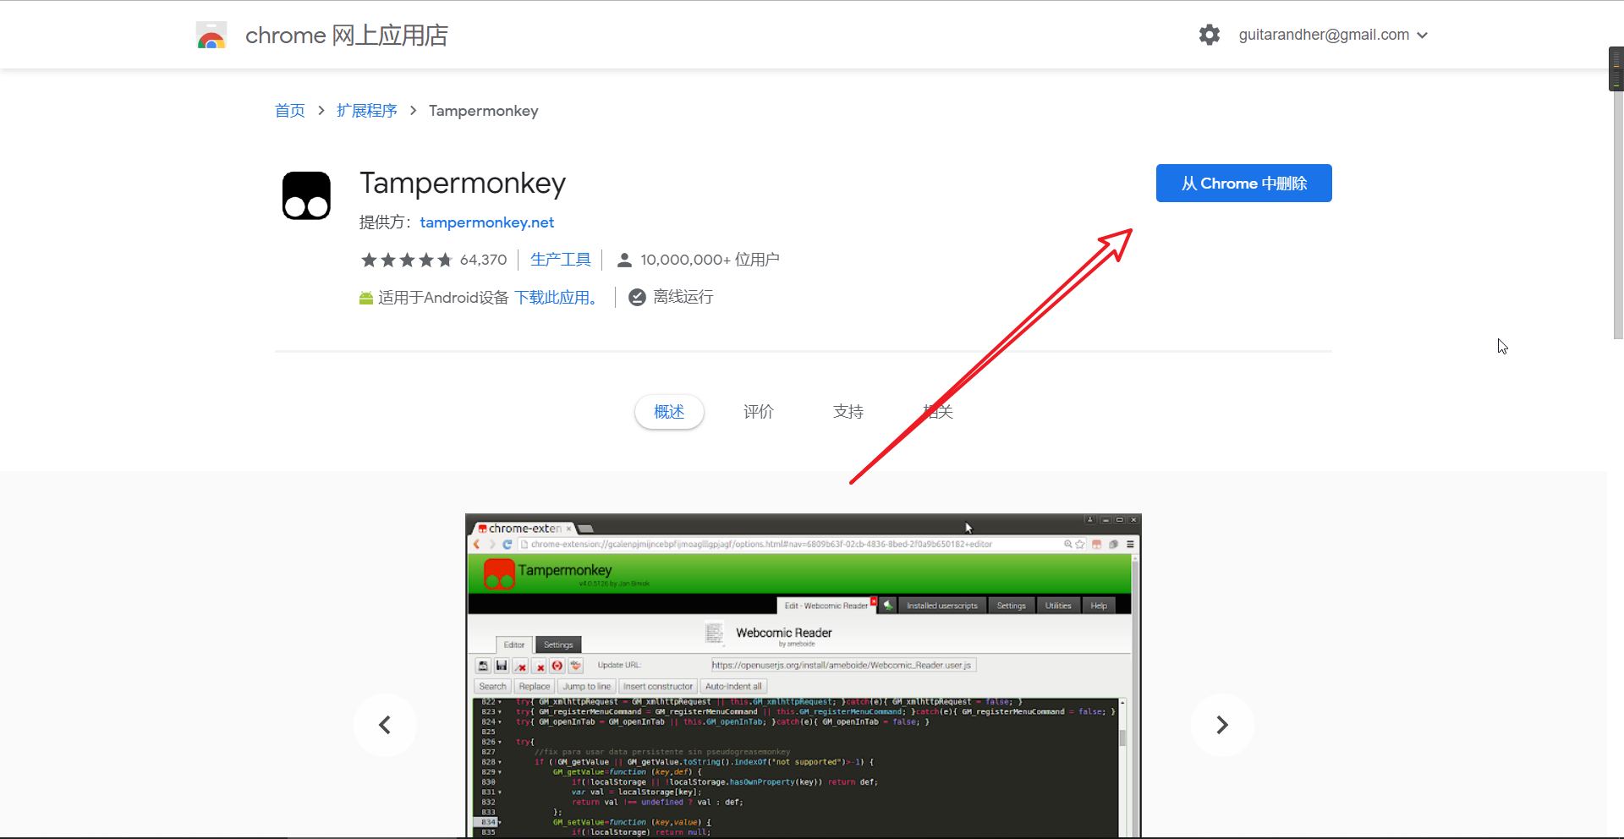Switch to the 相关 tab

(938, 412)
